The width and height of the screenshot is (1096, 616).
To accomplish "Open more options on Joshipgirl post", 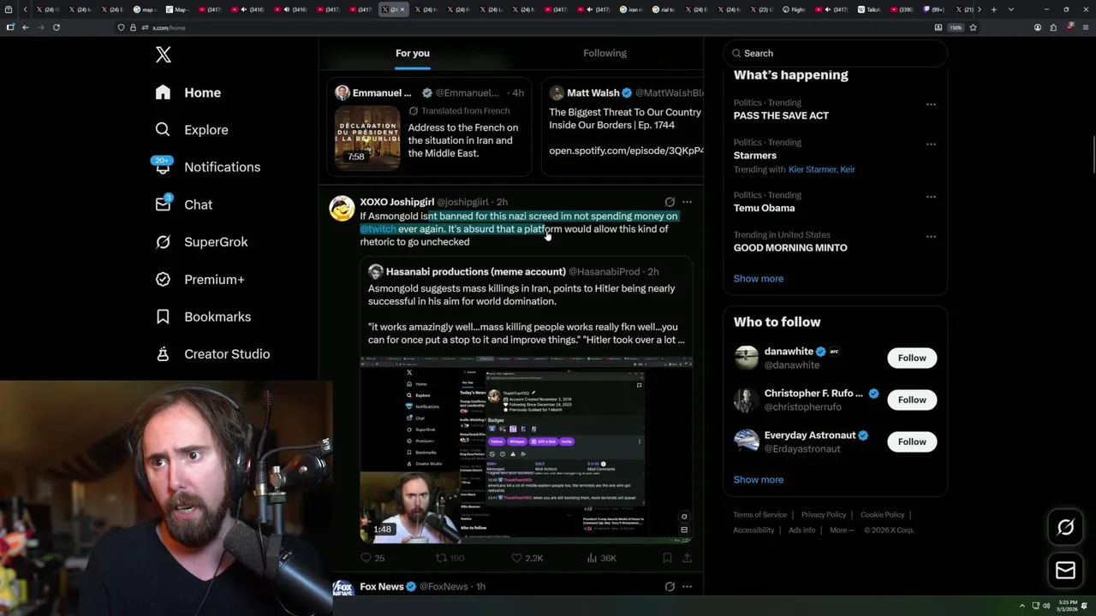I will coord(687,202).
